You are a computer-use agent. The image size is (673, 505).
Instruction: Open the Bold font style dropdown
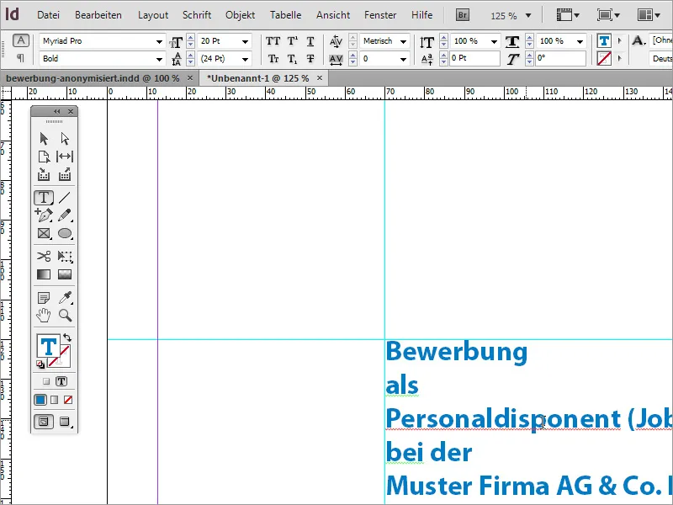click(x=159, y=59)
